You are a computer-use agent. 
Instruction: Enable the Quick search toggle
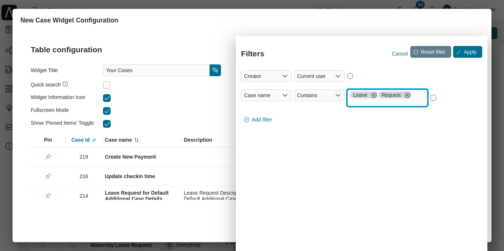click(x=107, y=85)
